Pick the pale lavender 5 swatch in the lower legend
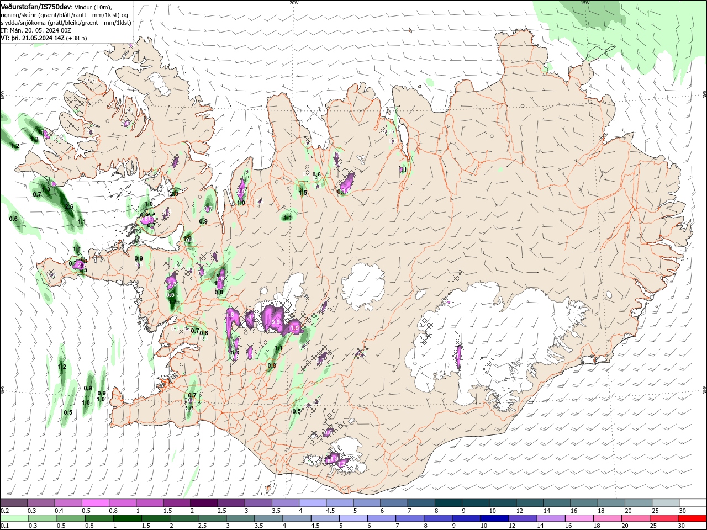 [x=353, y=519]
